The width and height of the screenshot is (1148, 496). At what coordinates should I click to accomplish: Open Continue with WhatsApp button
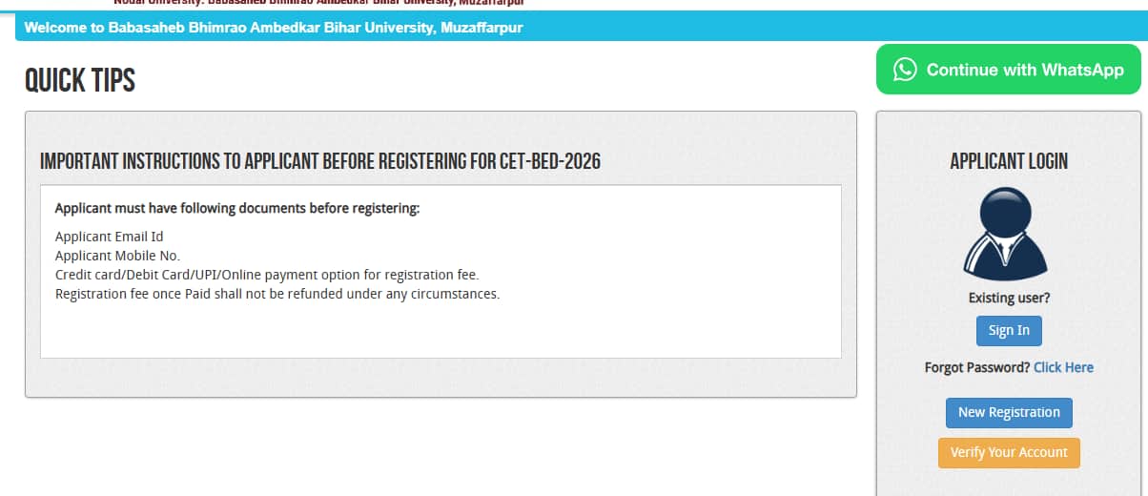[1008, 70]
